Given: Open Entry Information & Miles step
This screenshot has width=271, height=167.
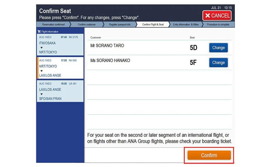Looking at the screenshot, I should (186, 25).
